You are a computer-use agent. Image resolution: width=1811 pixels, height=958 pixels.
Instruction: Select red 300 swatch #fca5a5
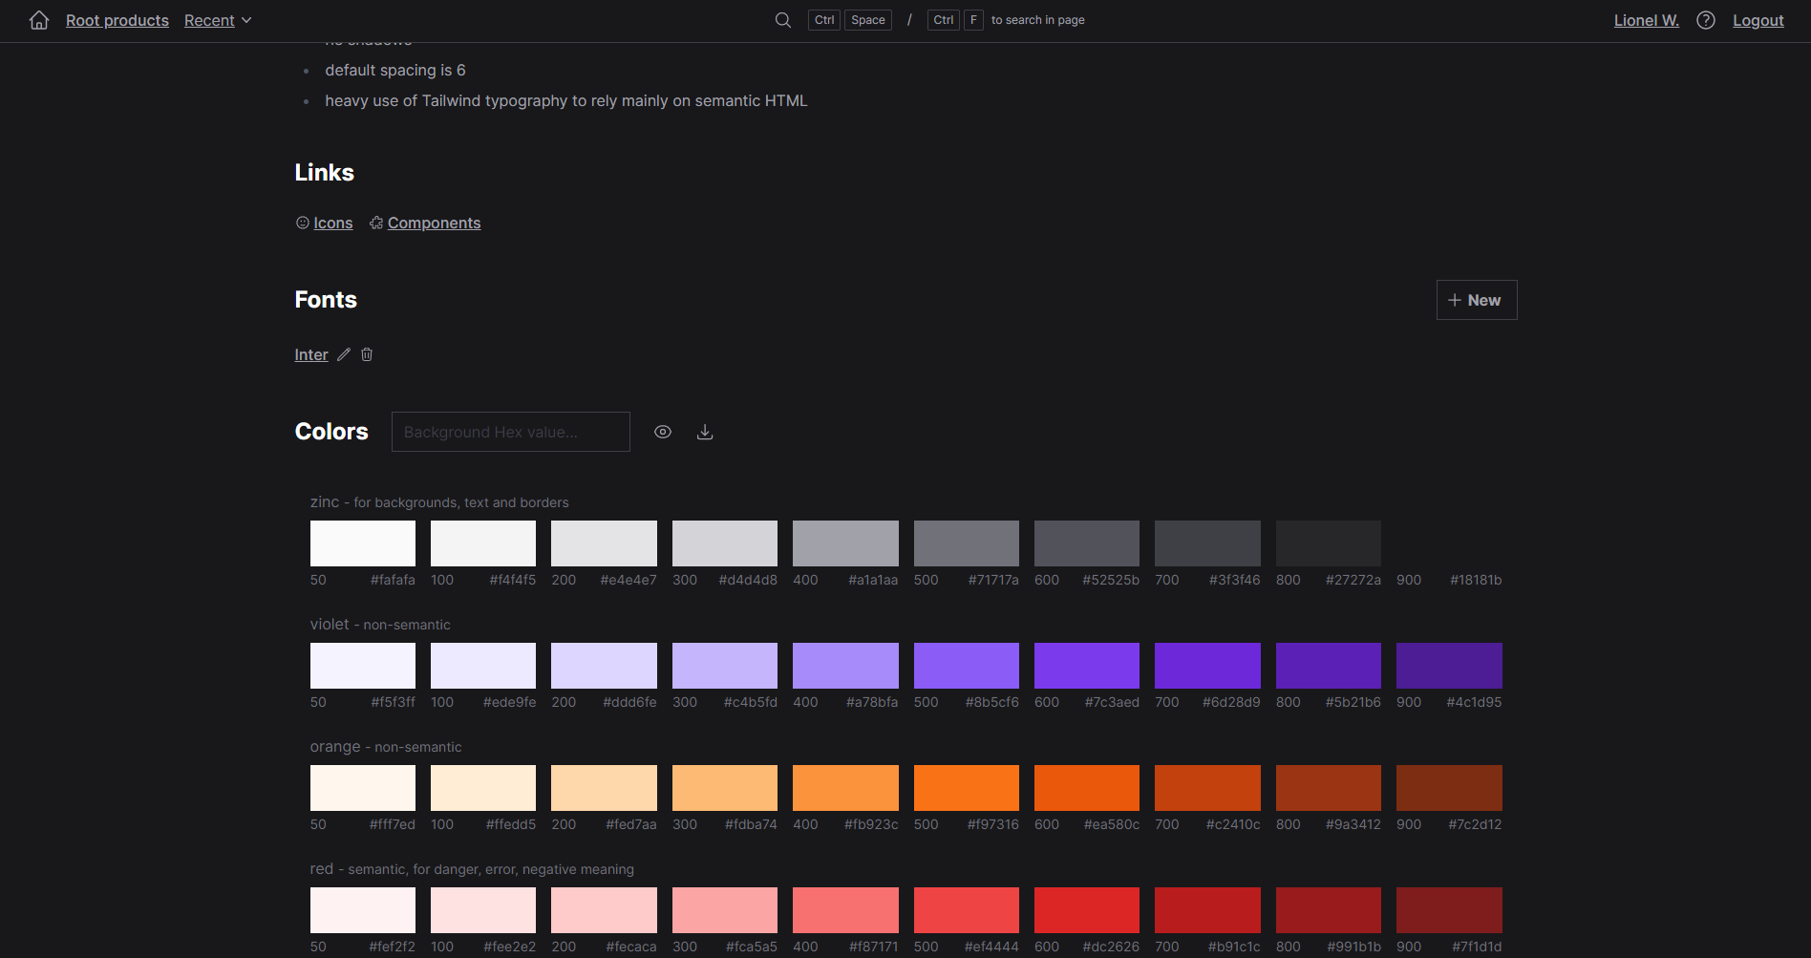[x=725, y=910]
